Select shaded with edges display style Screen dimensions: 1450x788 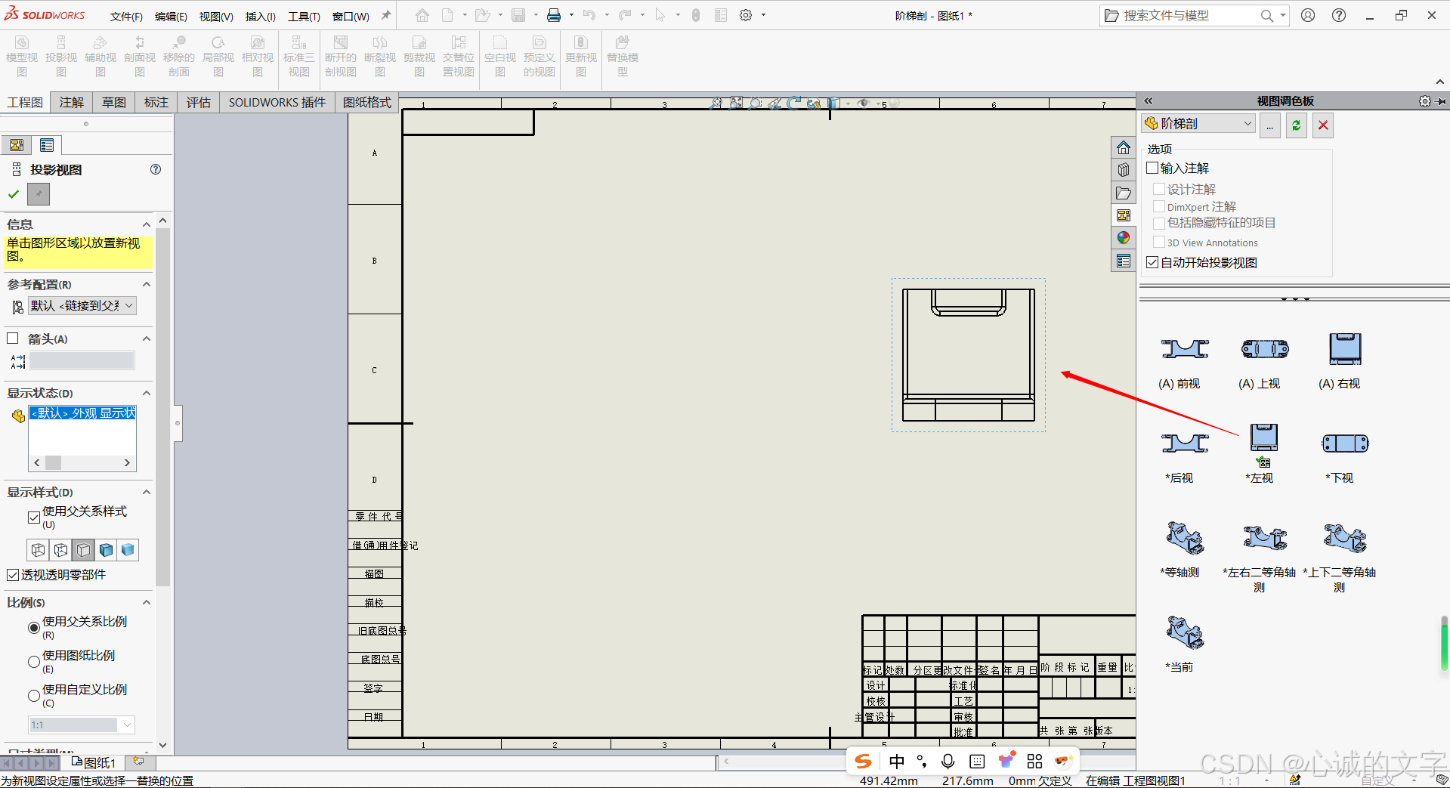coord(106,550)
